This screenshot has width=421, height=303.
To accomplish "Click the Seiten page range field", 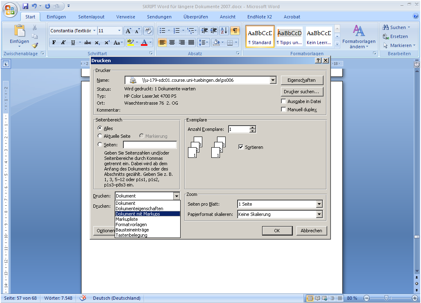I will coord(150,145).
